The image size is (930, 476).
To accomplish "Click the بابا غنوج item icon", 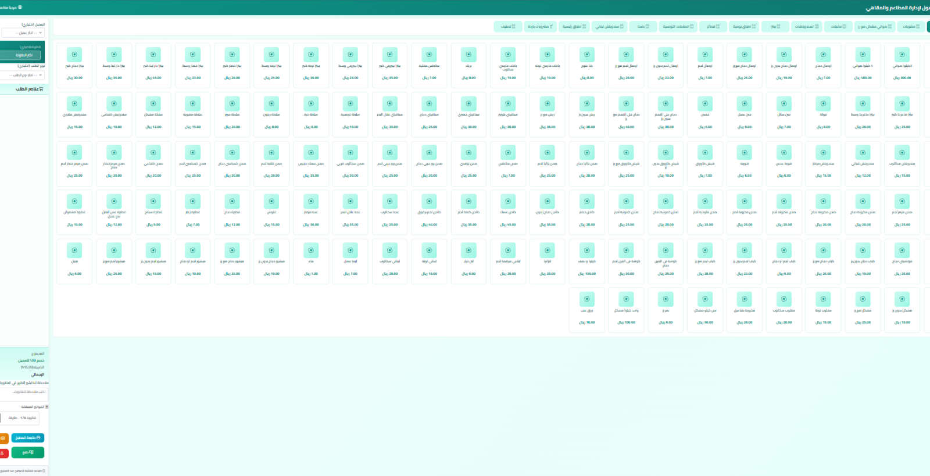I will coord(587,55).
